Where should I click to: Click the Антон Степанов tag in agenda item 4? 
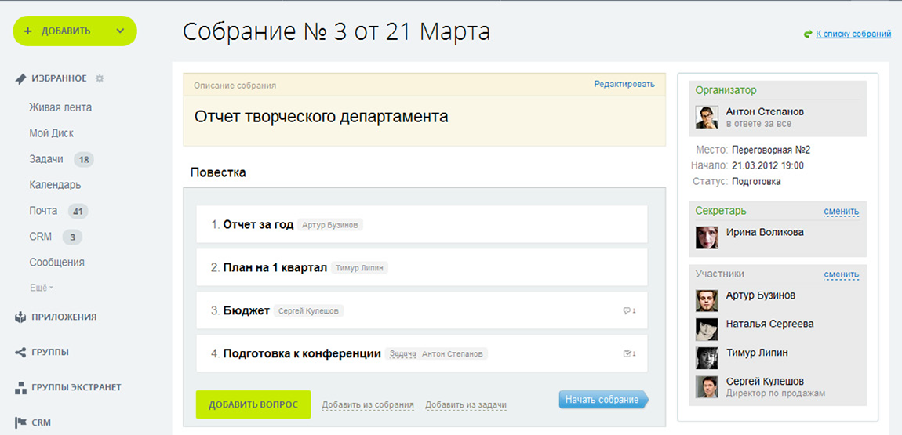[453, 354]
